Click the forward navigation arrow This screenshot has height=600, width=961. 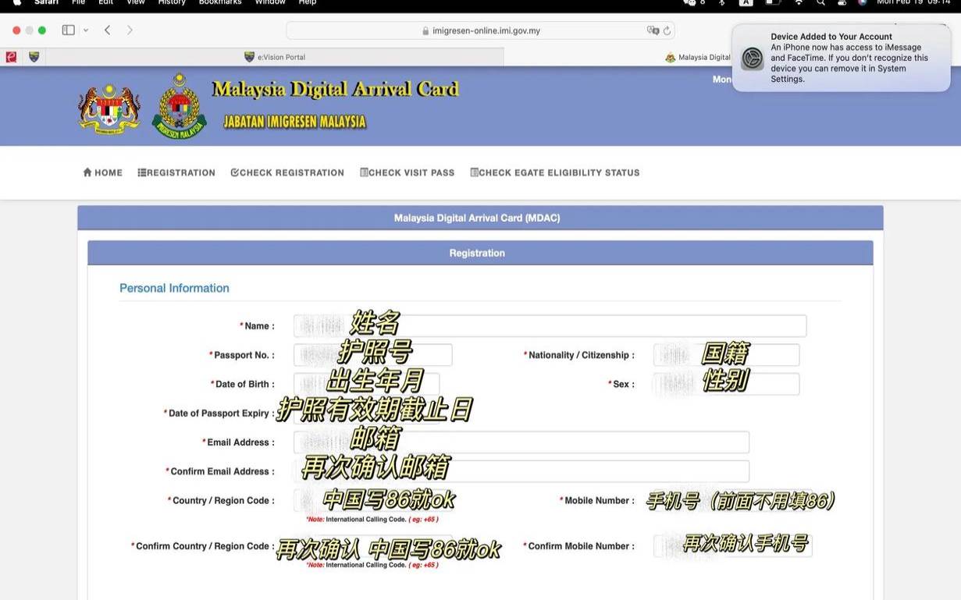tap(130, 30)
